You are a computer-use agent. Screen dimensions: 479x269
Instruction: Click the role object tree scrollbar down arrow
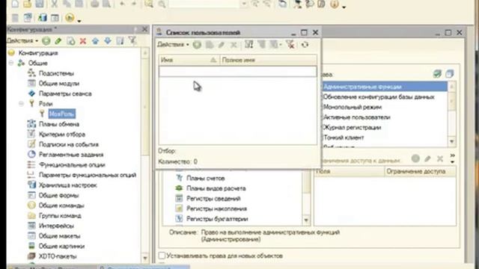click(x=306, y=220)
